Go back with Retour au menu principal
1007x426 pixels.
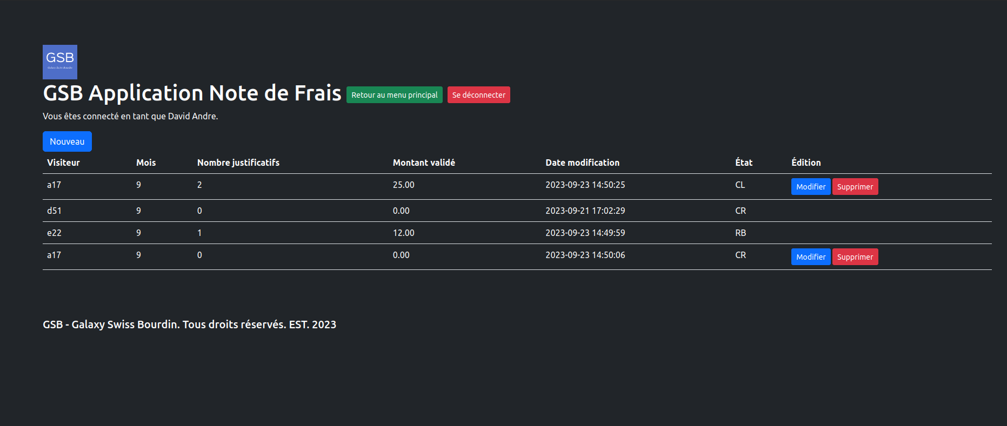(x=395, y=95)
